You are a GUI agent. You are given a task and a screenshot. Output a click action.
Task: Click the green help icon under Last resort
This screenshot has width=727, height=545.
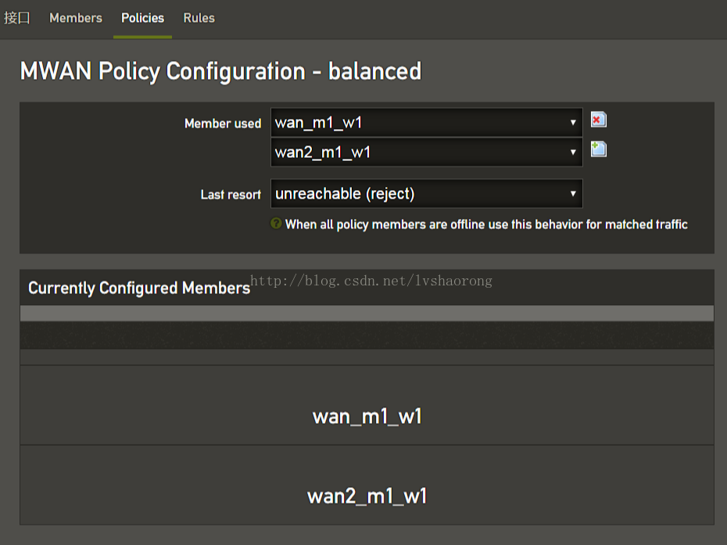coord(276,224)
